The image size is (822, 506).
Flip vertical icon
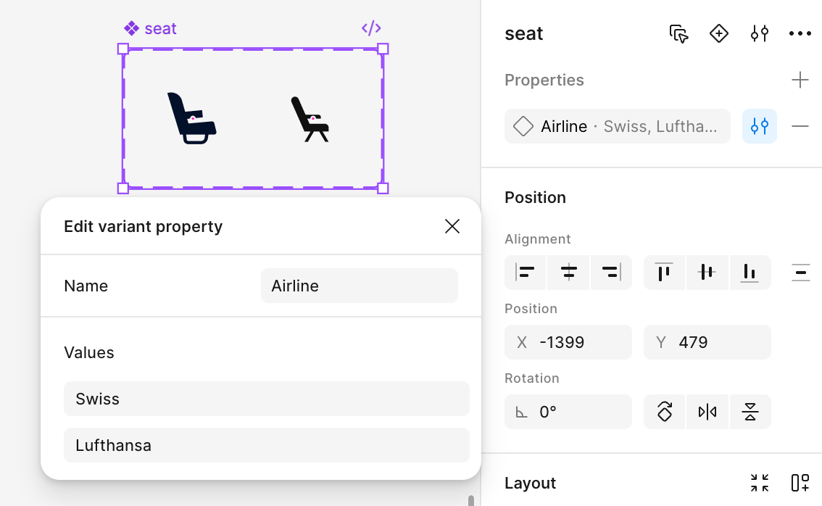[x=750, y=412]
